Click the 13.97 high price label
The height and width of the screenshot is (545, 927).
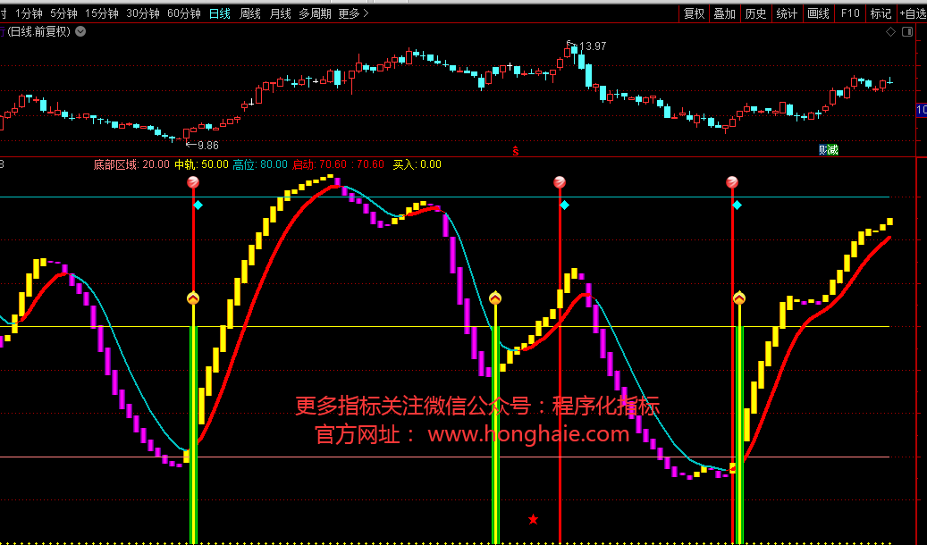[593, 46]
